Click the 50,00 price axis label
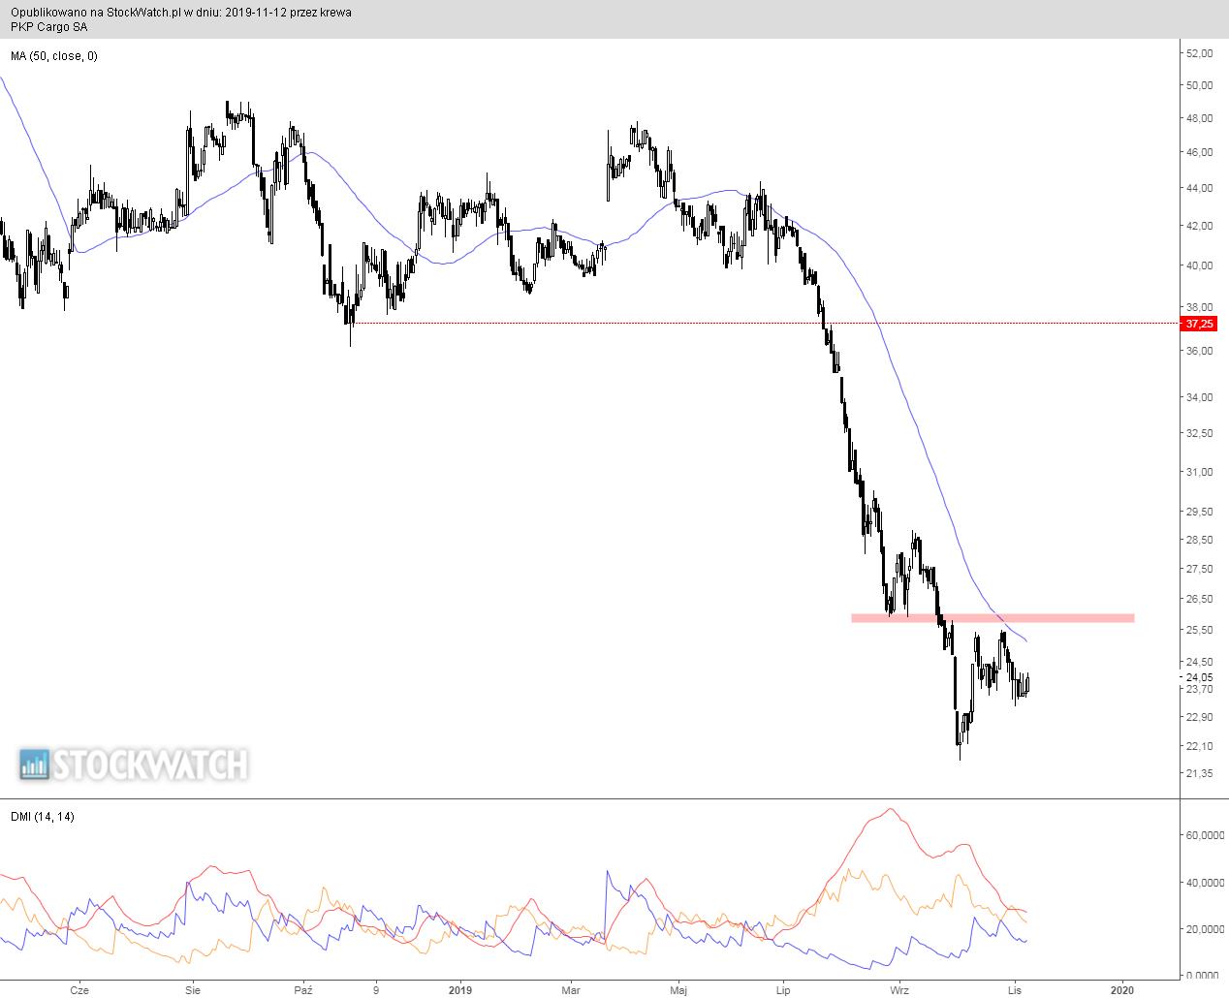The width and height of the screenshot is (1229, 998). [x=1199, y=85]
